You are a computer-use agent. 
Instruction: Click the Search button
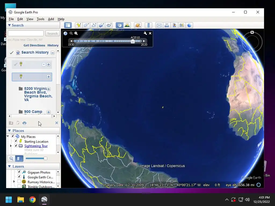click(x=52, y=33)
